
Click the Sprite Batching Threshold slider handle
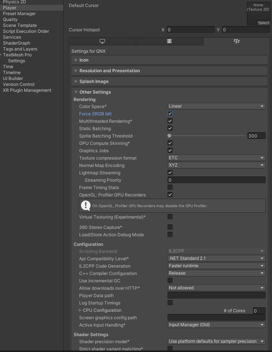(x=169, y=136)
